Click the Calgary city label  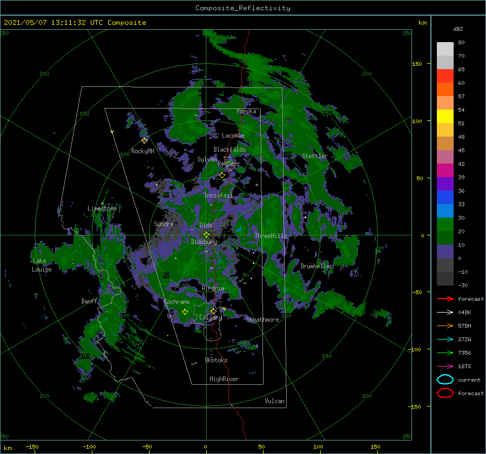click(x=211, y=317)
